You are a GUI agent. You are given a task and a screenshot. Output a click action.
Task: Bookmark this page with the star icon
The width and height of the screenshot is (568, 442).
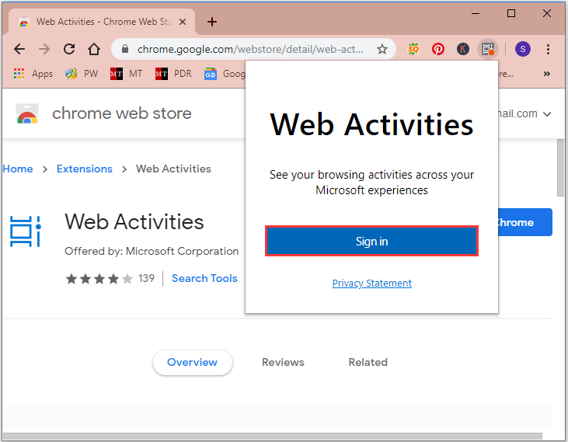click(382, 49)
